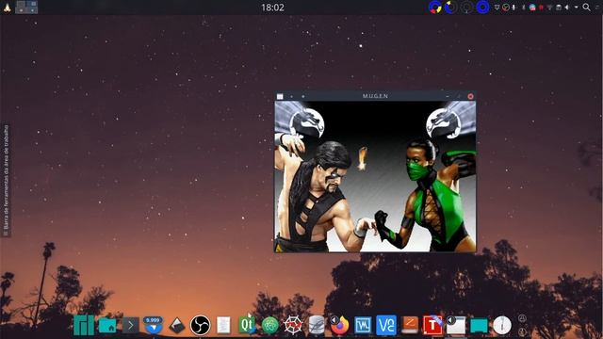This screenshot has height=339, width=603.
Task: Open the flag-colored tray icon
Action: click(x=532, y=8)
